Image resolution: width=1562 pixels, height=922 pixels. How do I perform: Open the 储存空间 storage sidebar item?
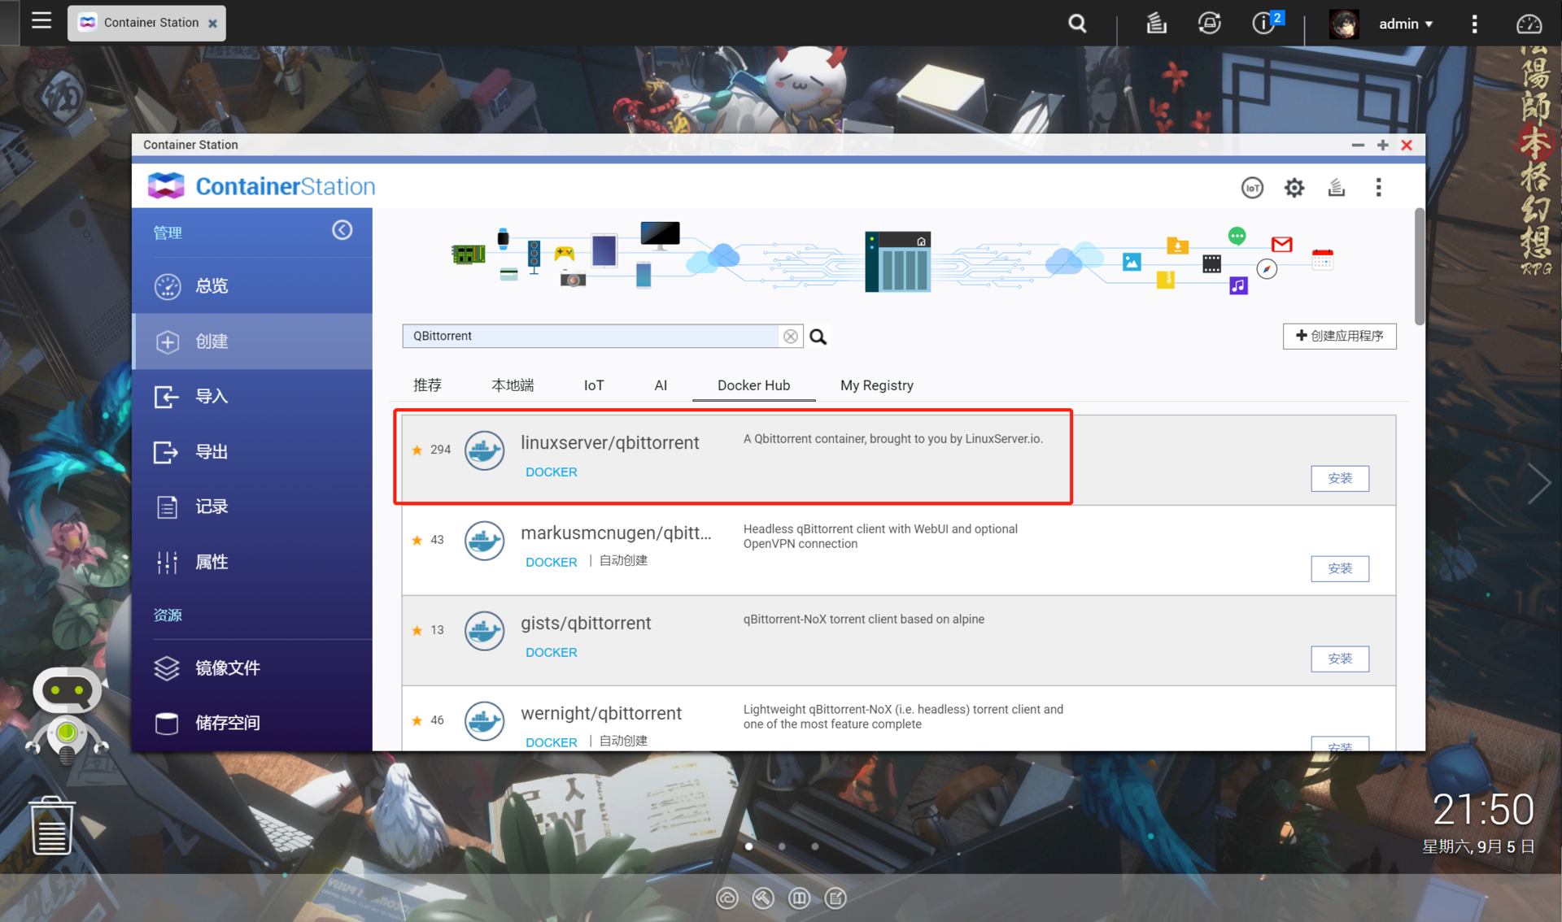coord(227,723)
